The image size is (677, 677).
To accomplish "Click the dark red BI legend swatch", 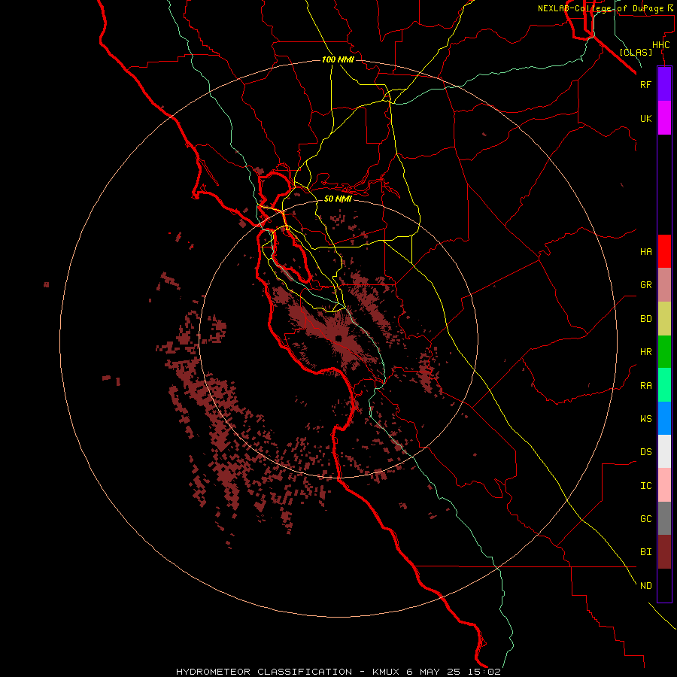I will 664,552.
